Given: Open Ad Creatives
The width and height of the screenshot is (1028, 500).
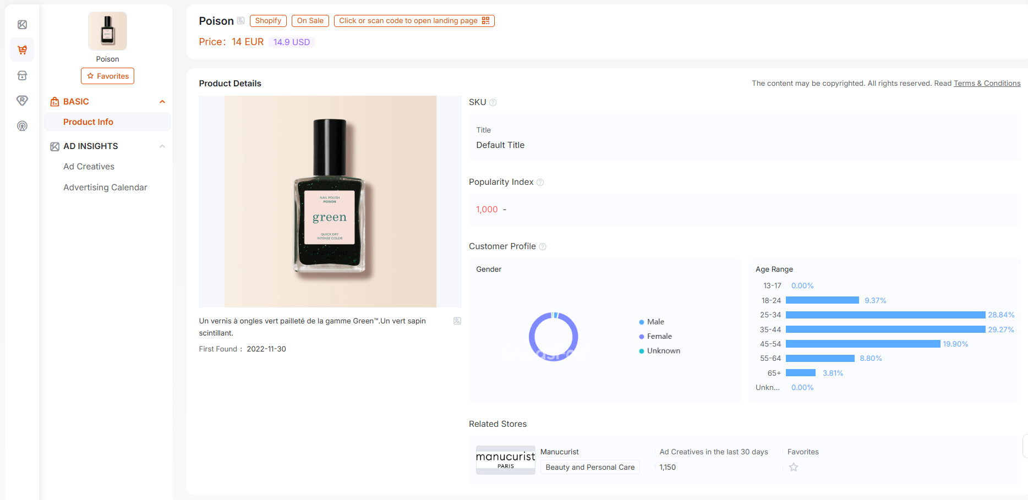Looking at the screenshot, I should coord(89,167).
